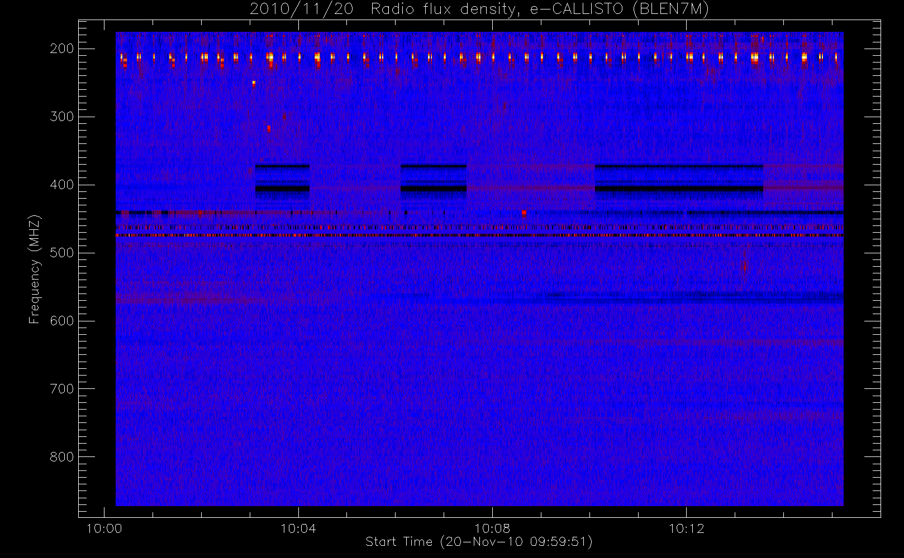Viewport: 904px width, 558px height.
Task: Click the plot title 'Radio flux density, e-CALLISTO (BLEN7M)'
Action: point(540,9)
